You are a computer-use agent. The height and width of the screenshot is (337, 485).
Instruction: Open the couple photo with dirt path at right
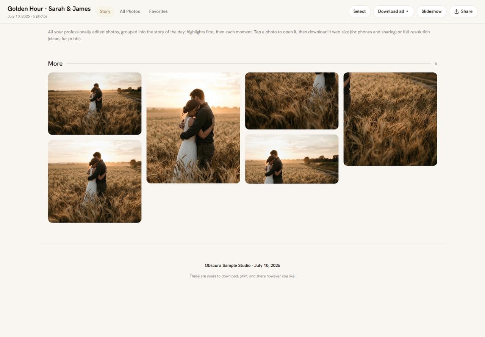coord(292,159)
